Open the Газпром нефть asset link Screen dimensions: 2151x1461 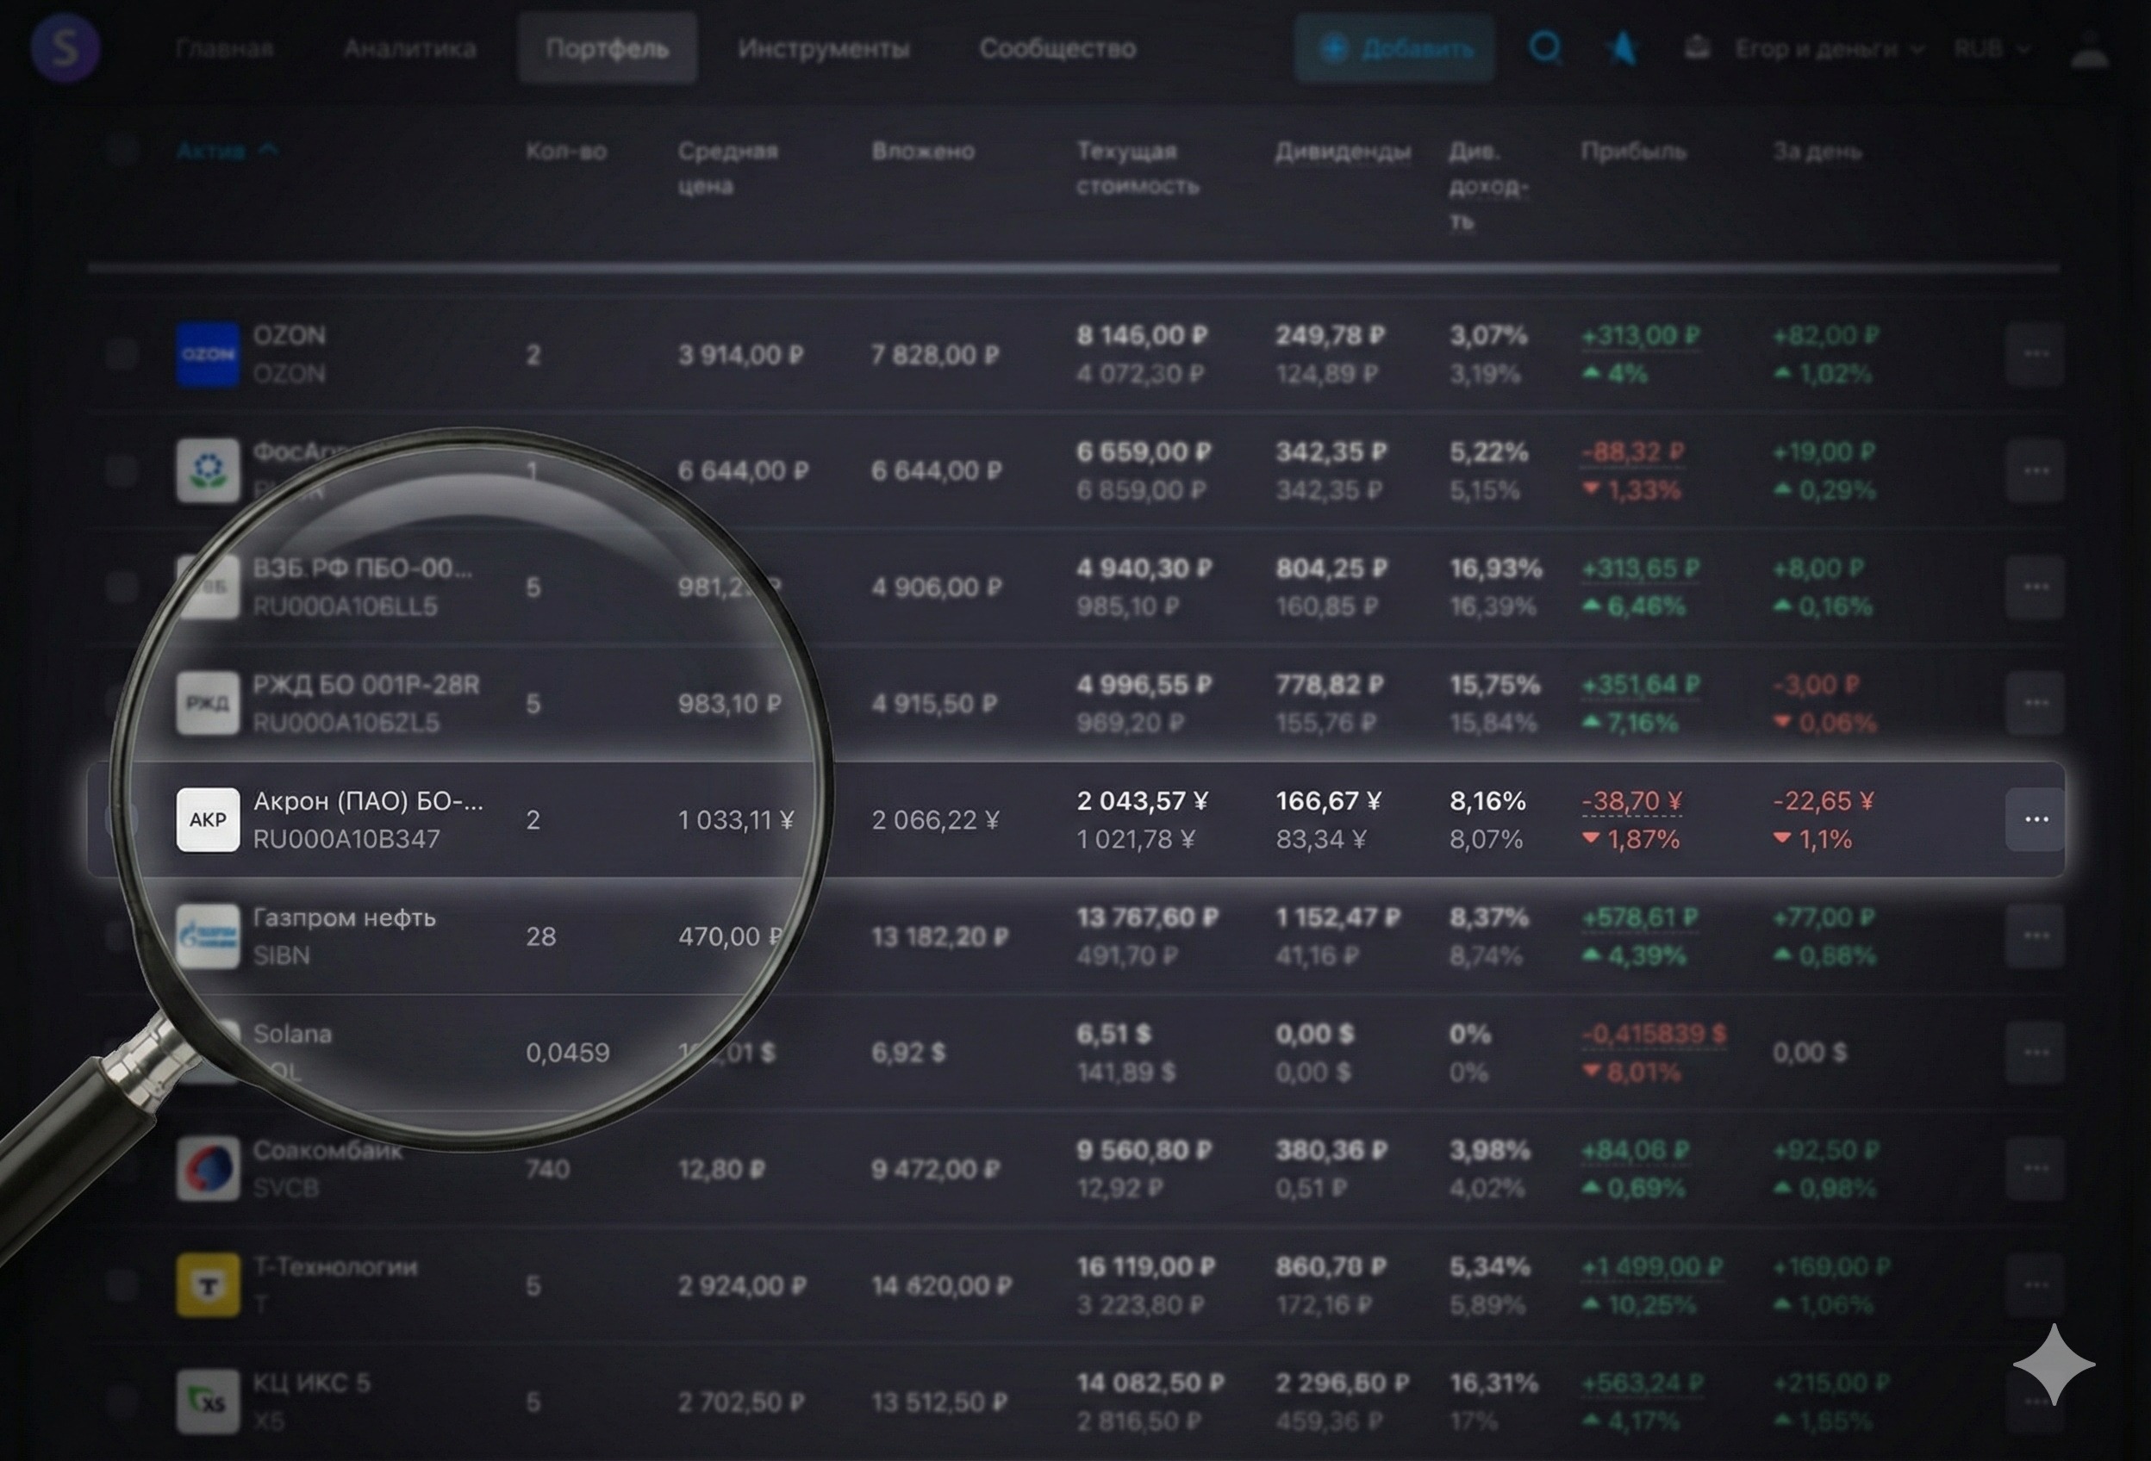click(343, 918)
